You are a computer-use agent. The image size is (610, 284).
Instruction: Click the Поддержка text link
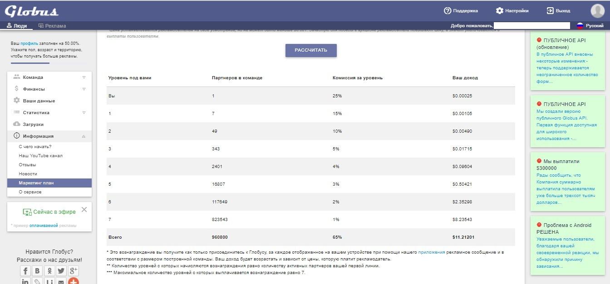(466, 10)
